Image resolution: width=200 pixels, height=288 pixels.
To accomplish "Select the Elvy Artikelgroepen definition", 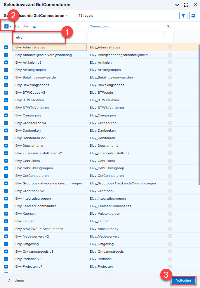I will point(31,70).
